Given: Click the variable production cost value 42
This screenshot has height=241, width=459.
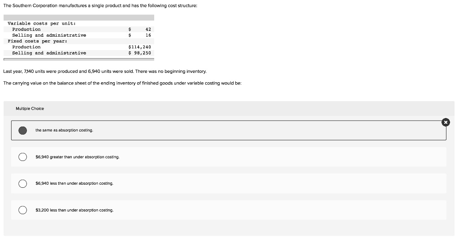Looking at the screenshot, I should (148, 29).
